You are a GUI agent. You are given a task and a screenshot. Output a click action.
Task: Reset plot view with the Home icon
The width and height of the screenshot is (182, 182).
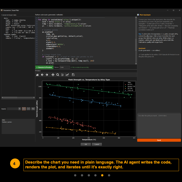click(37, 75)
